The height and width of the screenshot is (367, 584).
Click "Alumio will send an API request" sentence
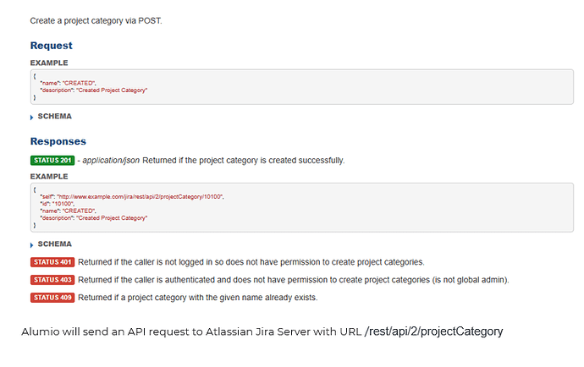pos(262,331)
